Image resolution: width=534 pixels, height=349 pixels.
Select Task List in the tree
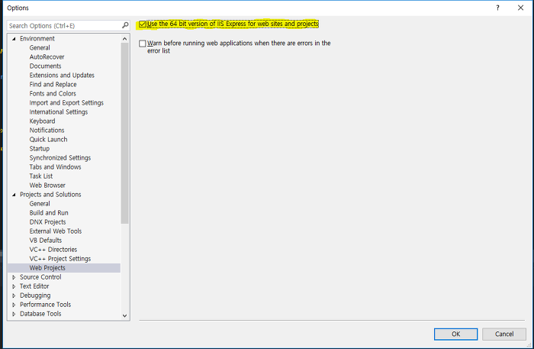pos(41,176)
